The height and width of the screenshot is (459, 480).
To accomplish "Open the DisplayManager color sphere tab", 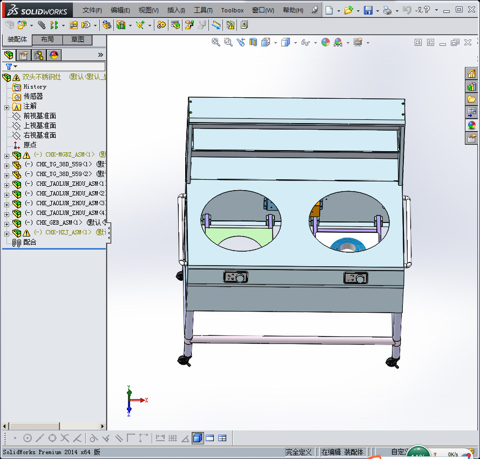I will [x=54, y=55].
